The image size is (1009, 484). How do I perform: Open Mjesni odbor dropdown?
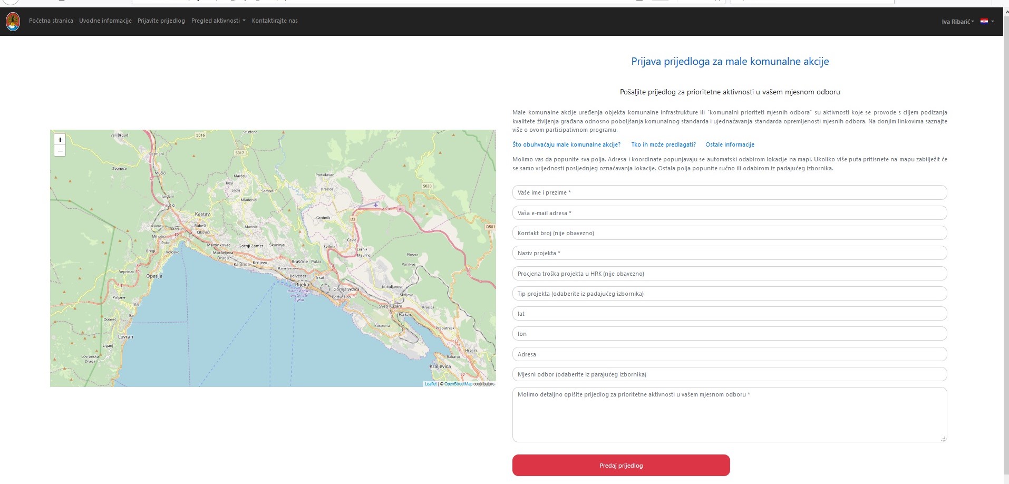730,374
